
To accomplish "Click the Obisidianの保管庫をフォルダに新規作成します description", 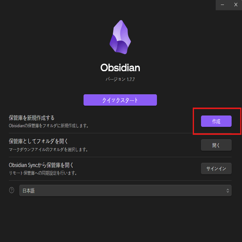I will click(48, 126).
